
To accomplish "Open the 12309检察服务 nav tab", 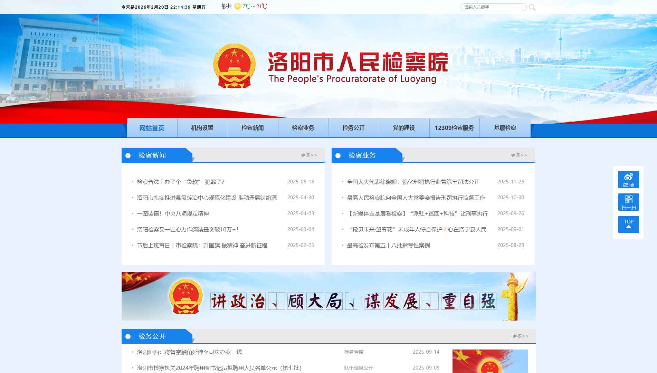I will click(455, 128).
